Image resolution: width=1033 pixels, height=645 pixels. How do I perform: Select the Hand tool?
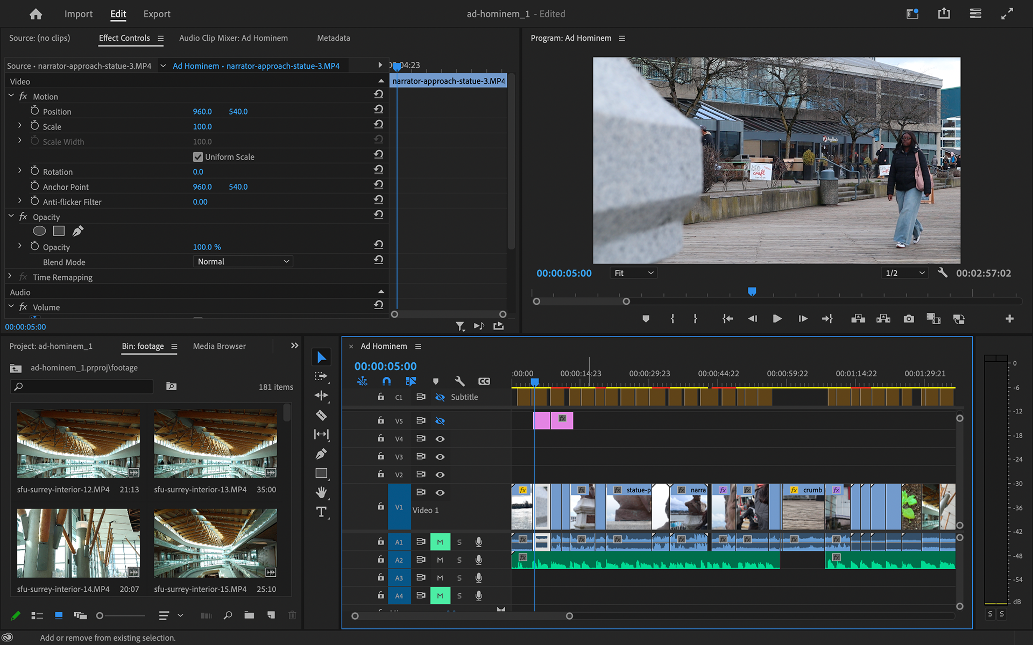(321, 492)
